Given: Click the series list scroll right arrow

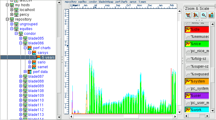Looking at the screenshot, I should click(207, 116).
